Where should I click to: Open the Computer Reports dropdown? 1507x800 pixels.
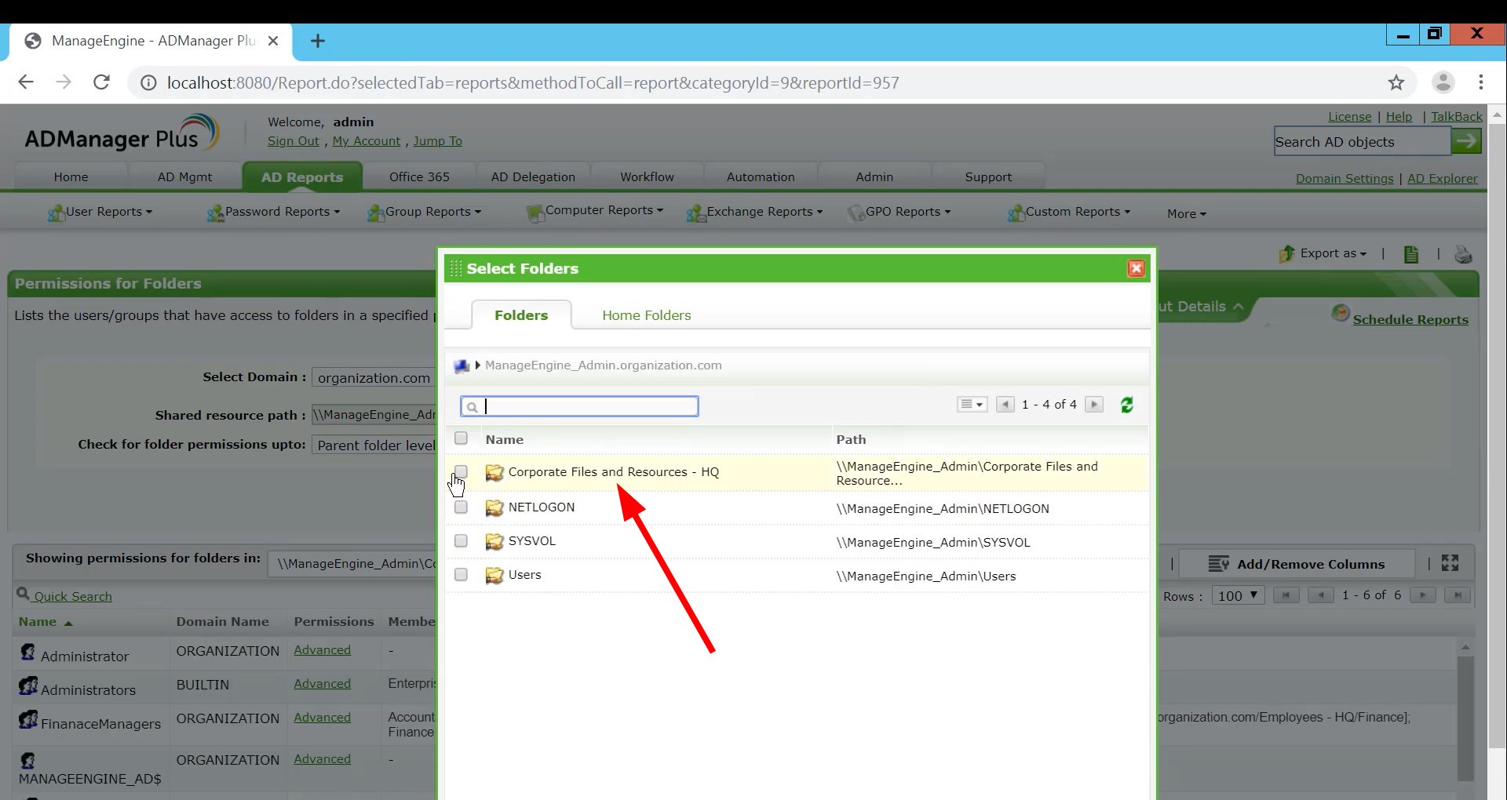(596, 211)
